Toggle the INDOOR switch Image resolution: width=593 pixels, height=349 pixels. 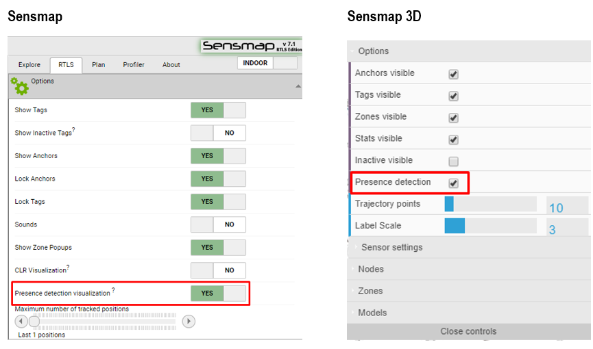pyautogui.click(x=267, y=63)
